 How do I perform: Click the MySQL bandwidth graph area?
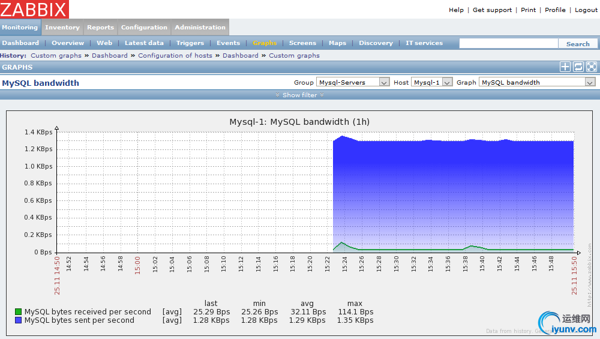(x=316, y=192)
